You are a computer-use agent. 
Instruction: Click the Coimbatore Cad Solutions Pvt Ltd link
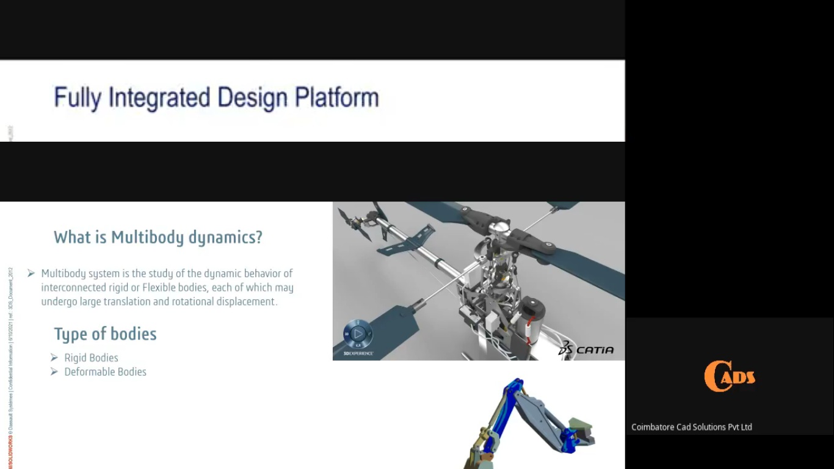pyautogui.click(x=692, y=427)
